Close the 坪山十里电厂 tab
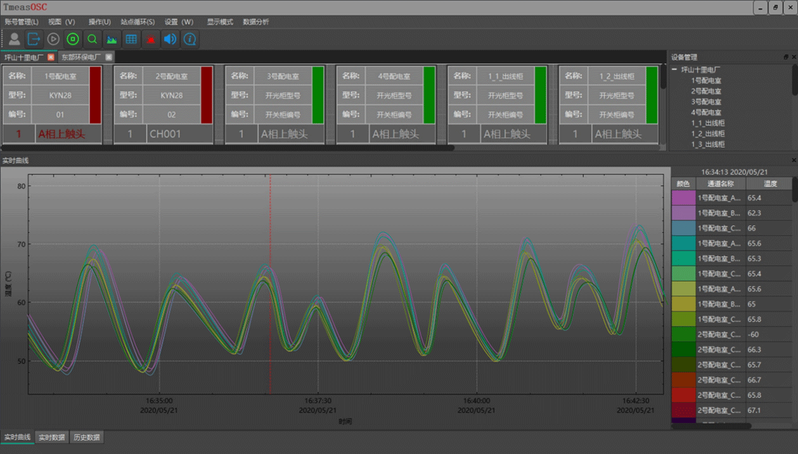 [x=51, y=57]
